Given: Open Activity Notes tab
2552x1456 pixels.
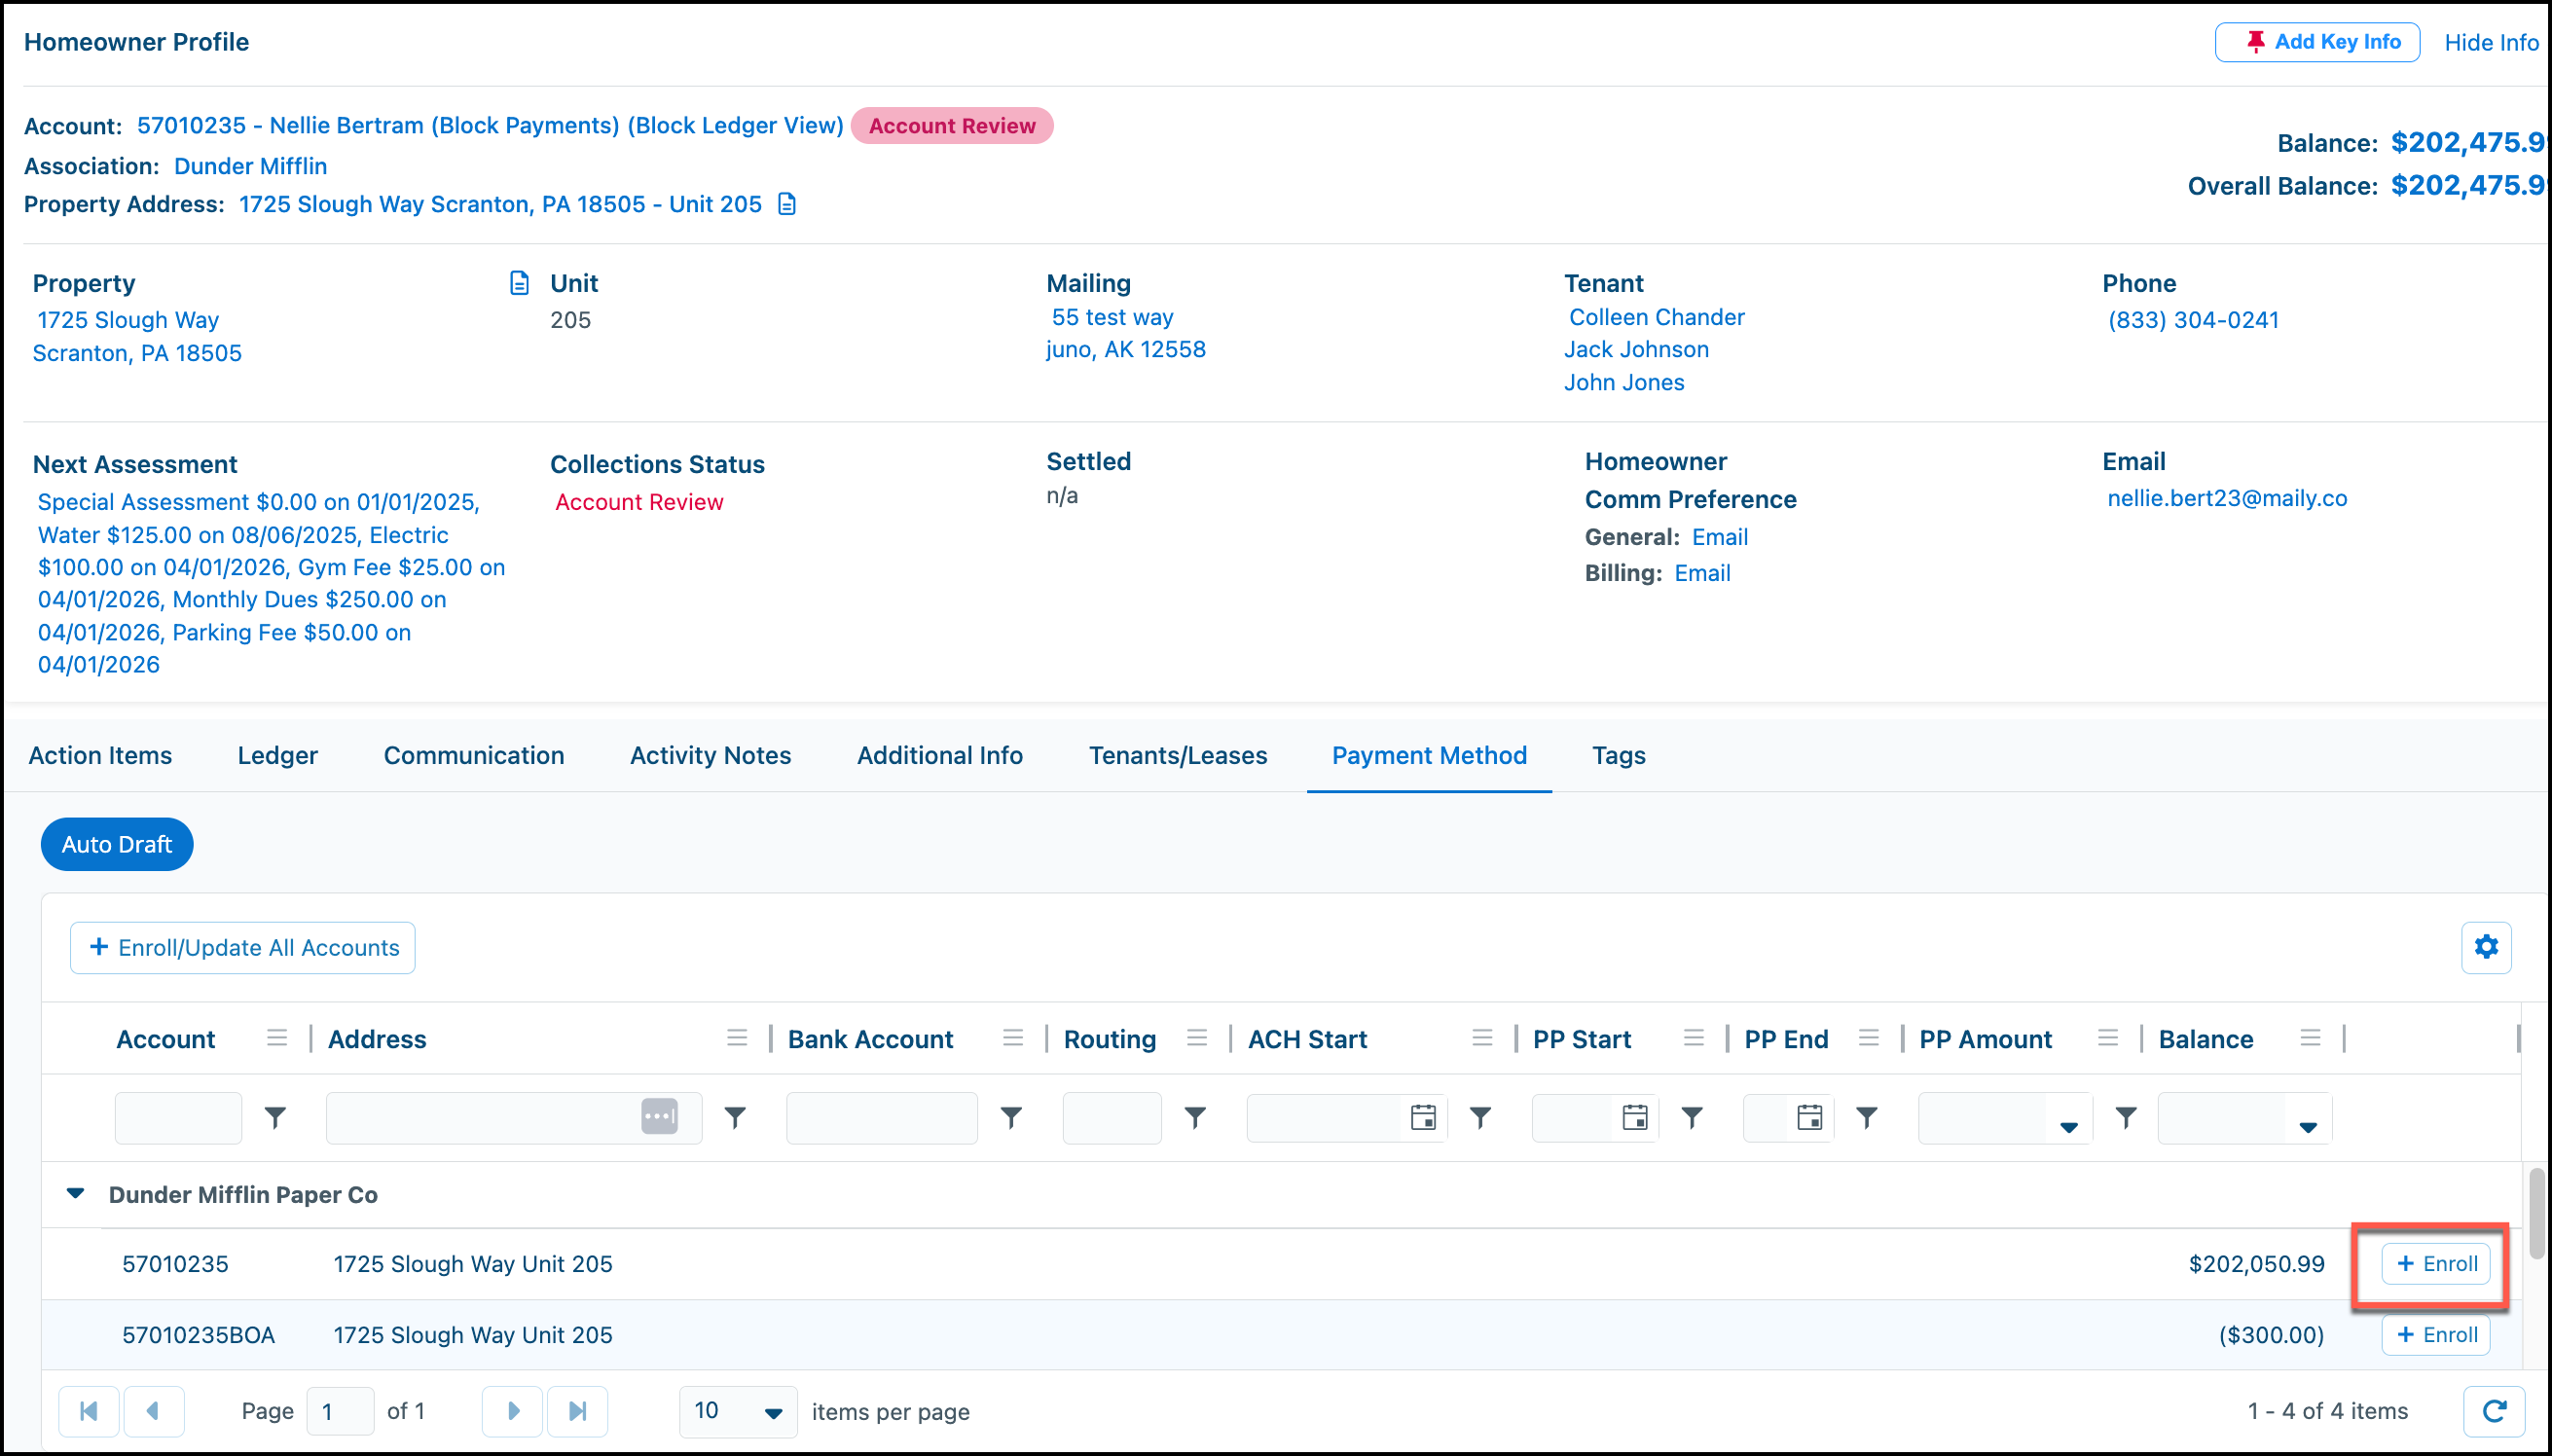Looking at the screenshot, I should pyautogui.click(x=710, y=755).
